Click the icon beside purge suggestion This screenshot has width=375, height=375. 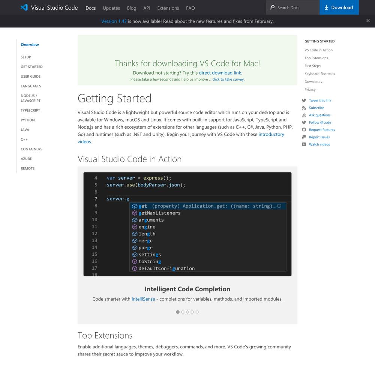[x=135, y=248]
